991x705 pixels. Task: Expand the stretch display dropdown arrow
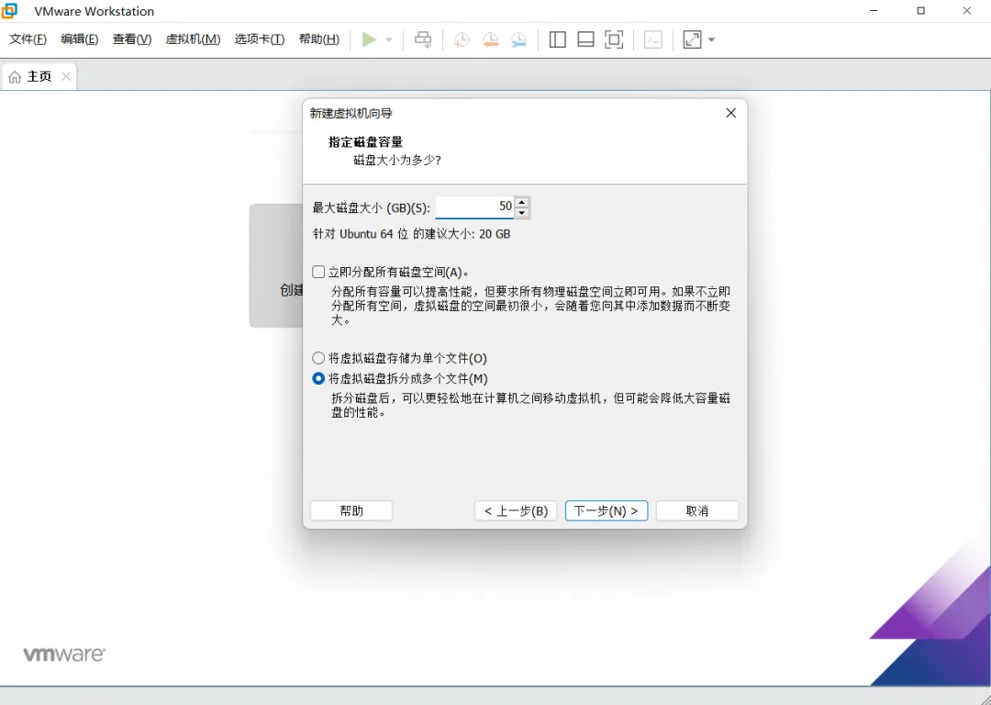tap(712, 39)
